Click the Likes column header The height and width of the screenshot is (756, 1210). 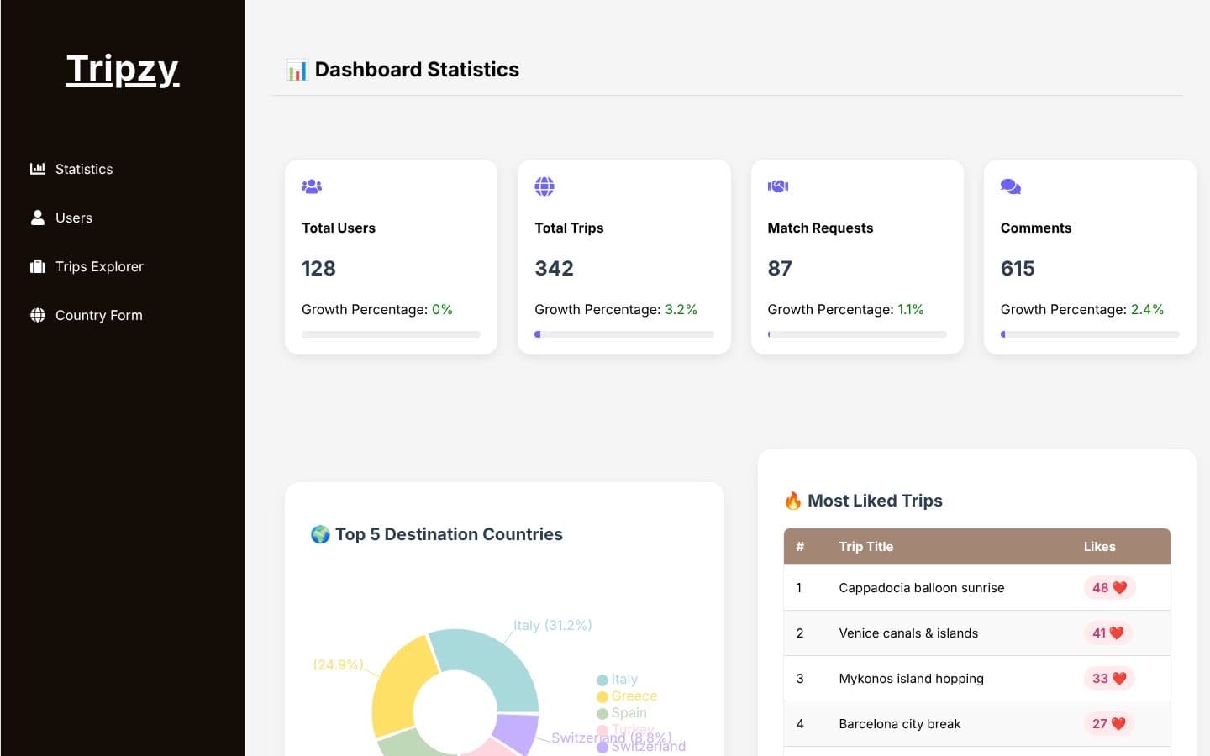pyautogui.click(x=1099, y=547)
